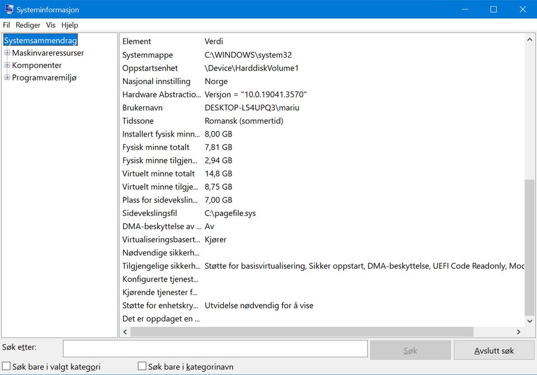
Task: Select the DMA-beskyttelse row label
Action: pos(162,226)
